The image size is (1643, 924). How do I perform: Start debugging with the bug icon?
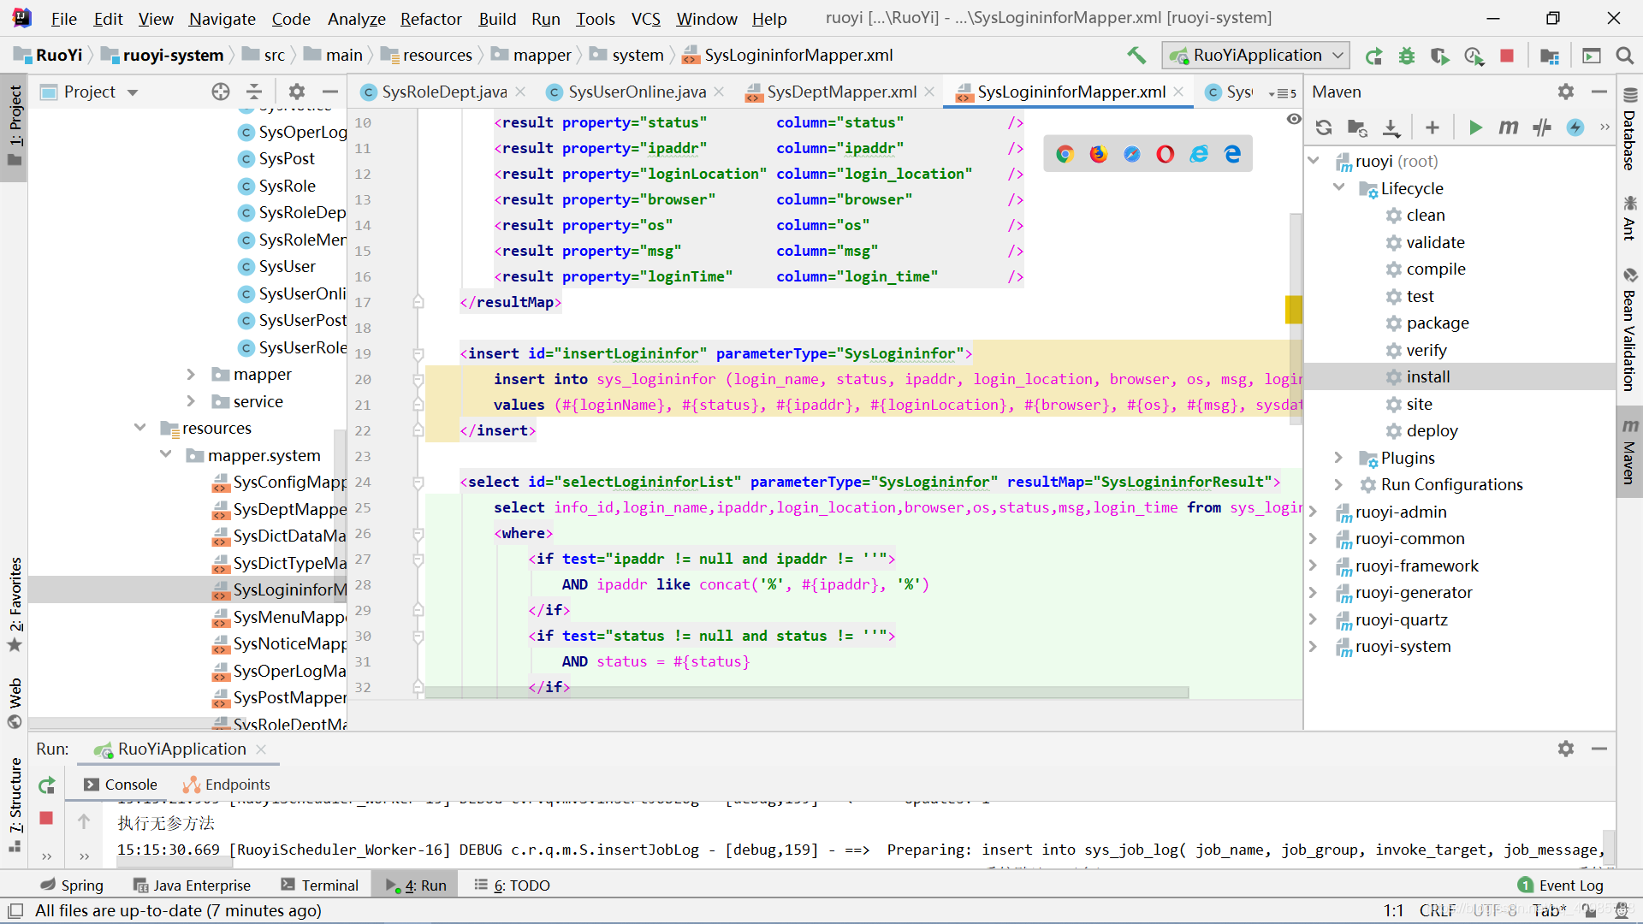pos(1407,56)
